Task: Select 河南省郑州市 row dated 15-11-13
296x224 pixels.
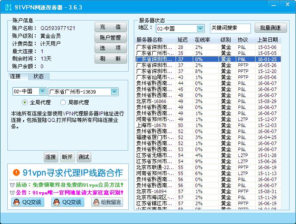Action: 208,173
